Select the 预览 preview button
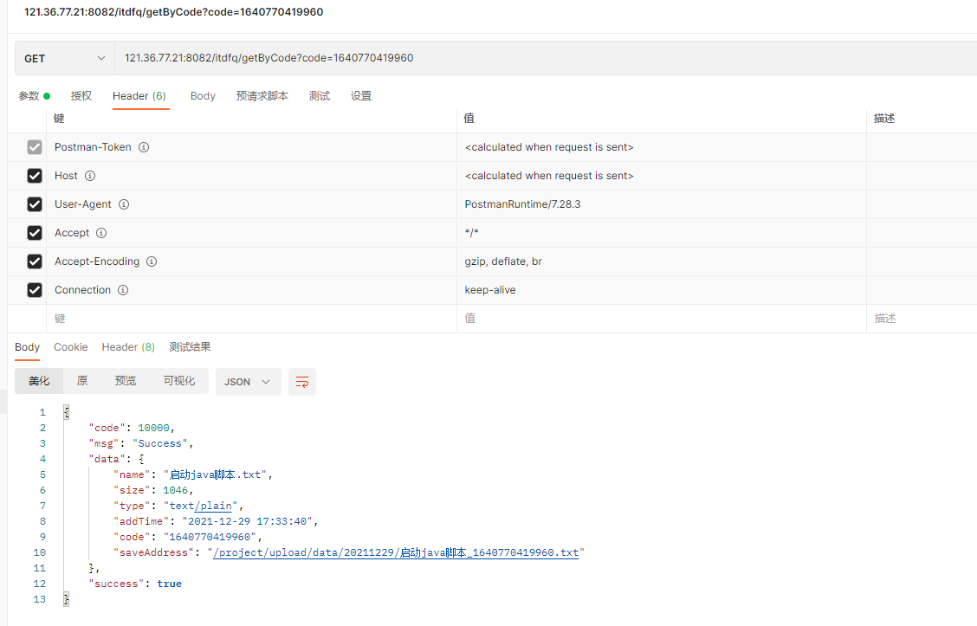 (126, 381)
